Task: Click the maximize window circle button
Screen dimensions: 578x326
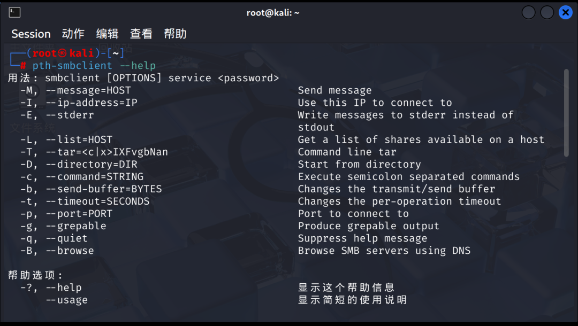Action: pyautogui.click(x=547, y=12)
